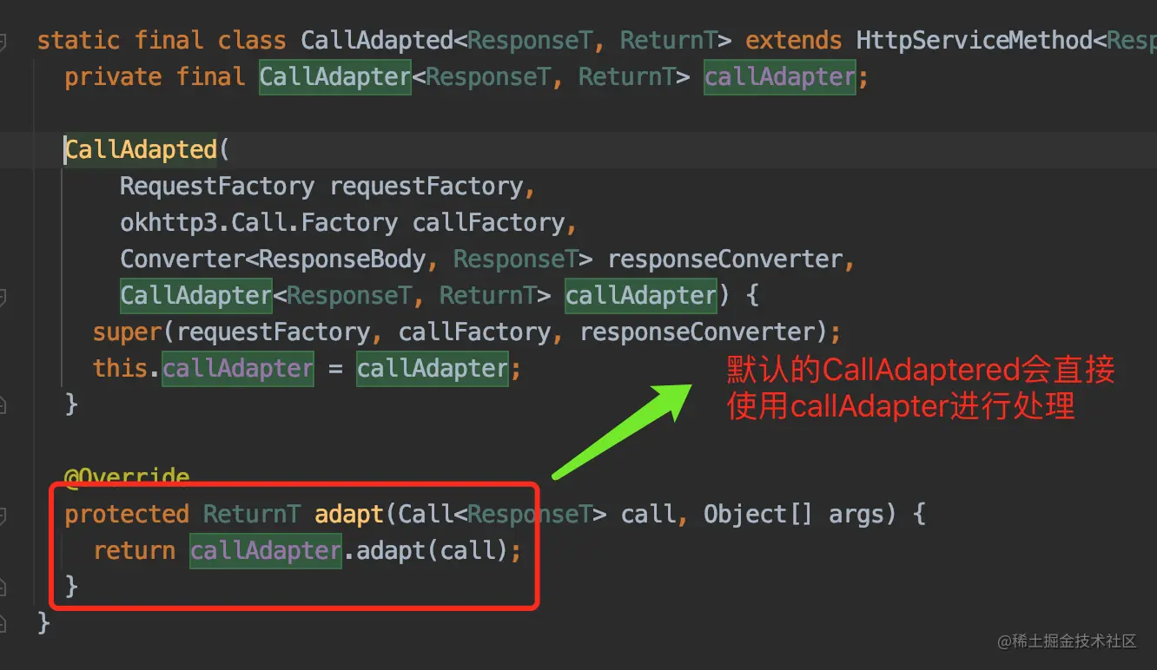The width and height of the screenshot is (1157, 670).
Task: Click the CallAdapted( constructor name
Action: pyautogui.click(x=141, y=150)
